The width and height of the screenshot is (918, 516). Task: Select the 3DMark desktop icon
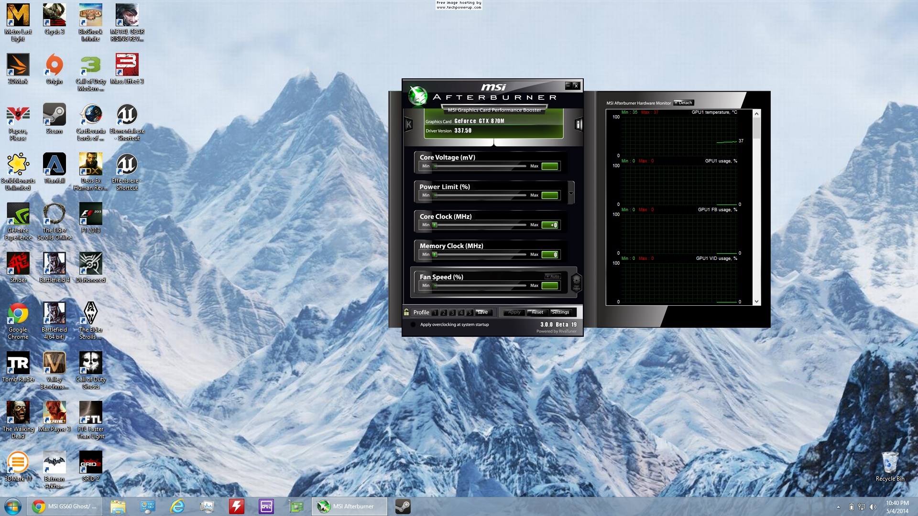pos(18,69)
